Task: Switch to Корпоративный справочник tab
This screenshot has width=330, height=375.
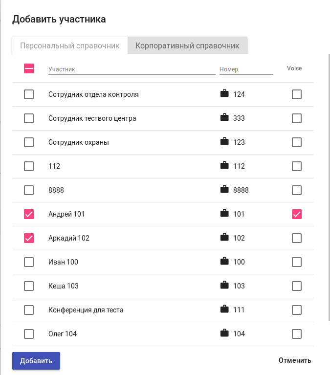Action: click(x=187, y=46)
